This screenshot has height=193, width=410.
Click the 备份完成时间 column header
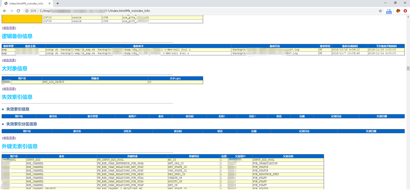click(350, 46)
